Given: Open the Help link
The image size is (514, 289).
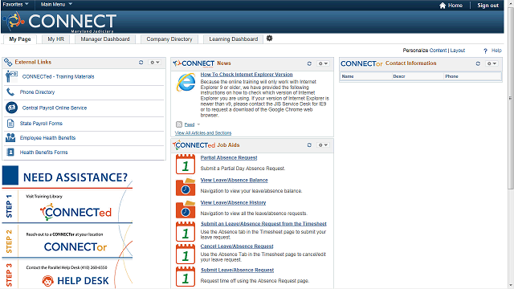Looking at the screenshot, I should pyautogui.click(x=496, y=50).
